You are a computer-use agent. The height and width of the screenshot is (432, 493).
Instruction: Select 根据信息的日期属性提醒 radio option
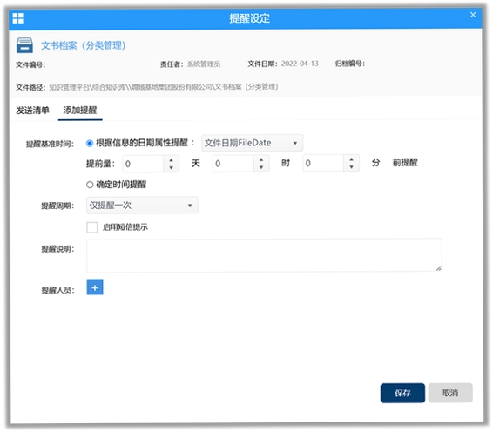pyautogui.click(x=90, y=144)
